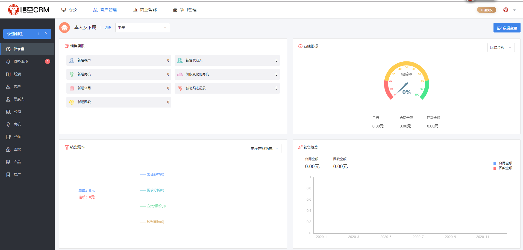Open the 项目管理 top menu
523x250 pixels.
[185, 10]
